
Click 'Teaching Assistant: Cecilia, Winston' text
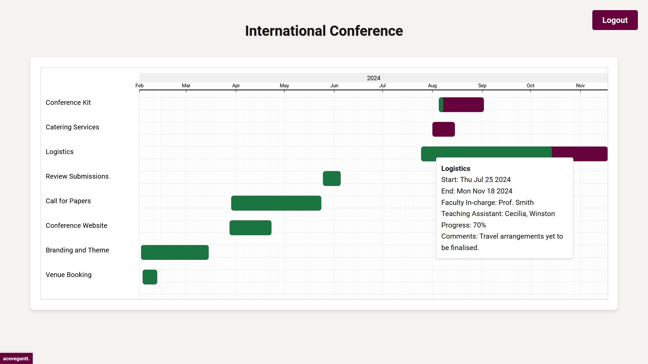pos(498,214)
